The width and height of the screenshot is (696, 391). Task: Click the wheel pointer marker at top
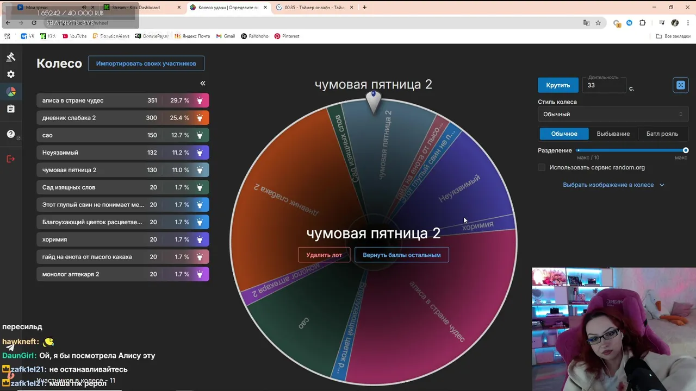373,102
